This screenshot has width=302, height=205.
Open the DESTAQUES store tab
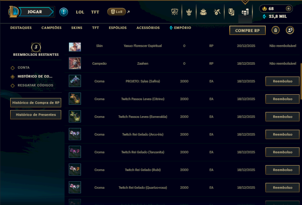[x=21, y=28]
